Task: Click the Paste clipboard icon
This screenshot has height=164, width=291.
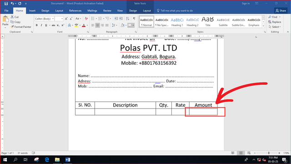Action: (x=5, y=19)
